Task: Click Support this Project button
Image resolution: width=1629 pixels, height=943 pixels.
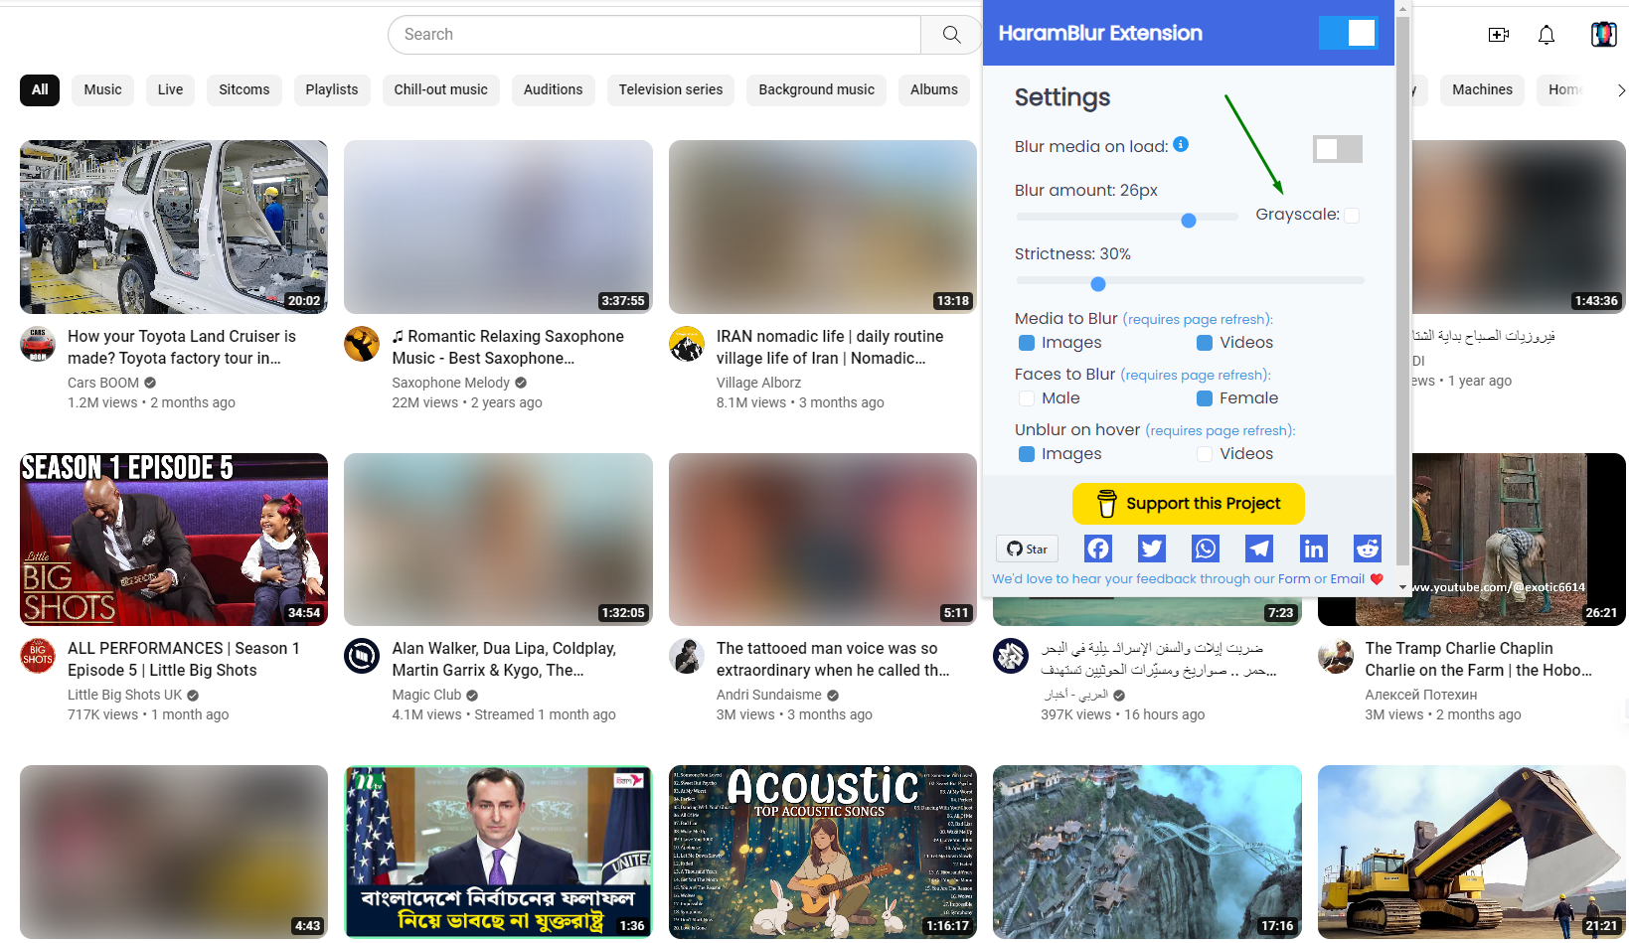Action: [1189, 504]
